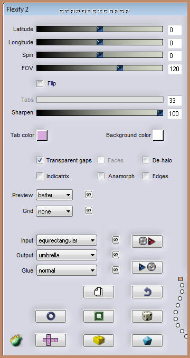The image size is (190, 358).
Task: Click the dice randomize button
Action: (x=147, y=316)
